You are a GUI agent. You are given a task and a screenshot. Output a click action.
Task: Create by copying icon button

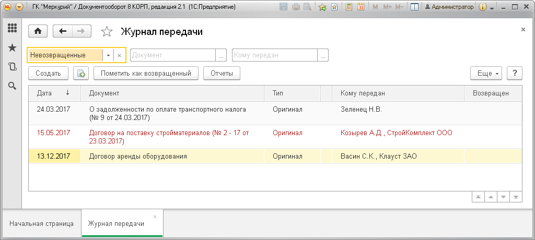tap(81, 73)
